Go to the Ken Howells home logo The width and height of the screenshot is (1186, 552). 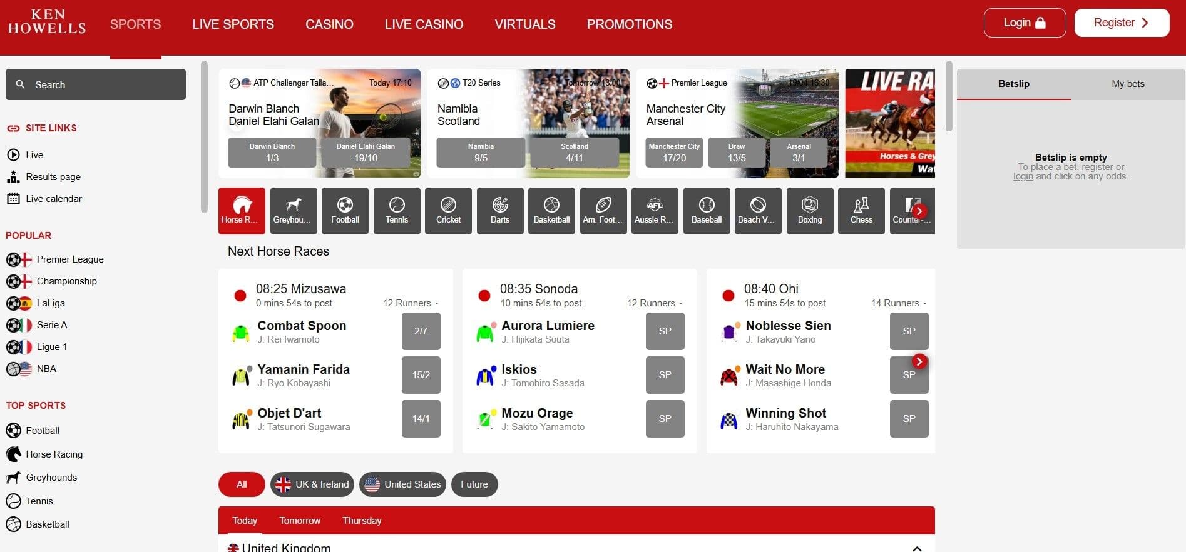pos(47,22)
